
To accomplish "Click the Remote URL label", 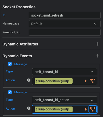I will [x=11, y=32].
